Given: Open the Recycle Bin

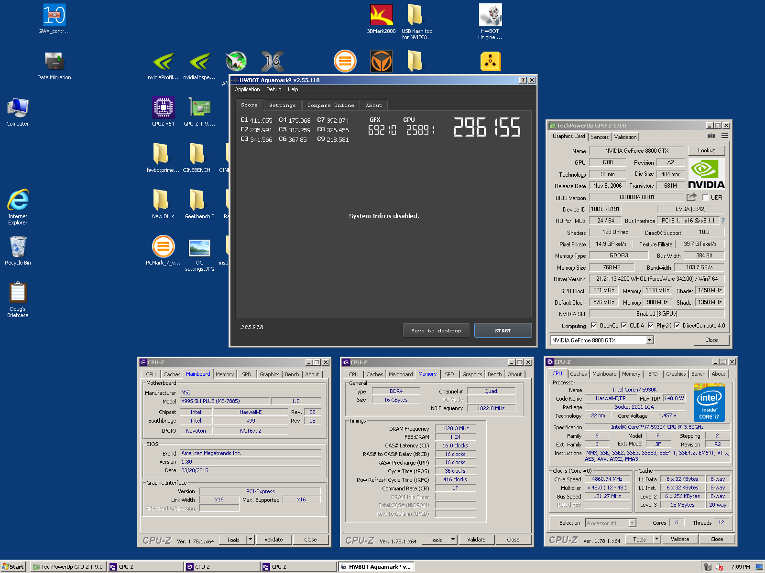Looking at the screenshot, I should tap(18, 251).
